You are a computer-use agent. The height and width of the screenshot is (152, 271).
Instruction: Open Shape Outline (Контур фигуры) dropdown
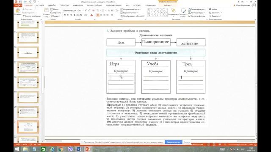point(197,13)
